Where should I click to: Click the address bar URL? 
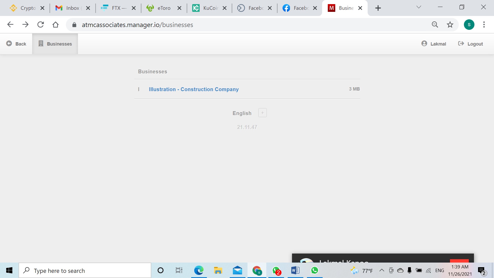coord(137,25)
